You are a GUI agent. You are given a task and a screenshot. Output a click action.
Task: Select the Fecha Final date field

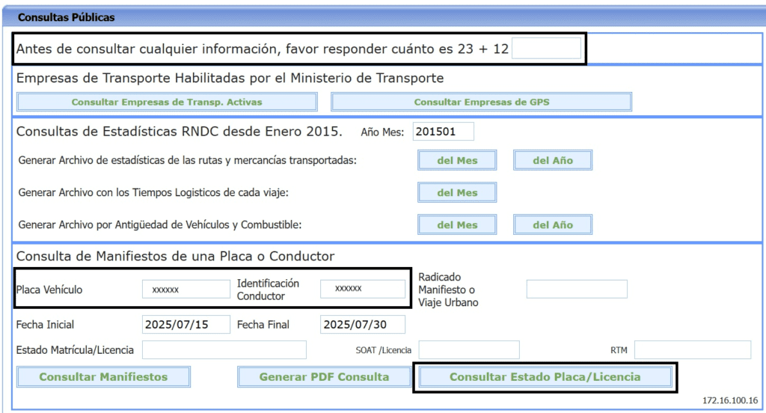coord(363,325)
